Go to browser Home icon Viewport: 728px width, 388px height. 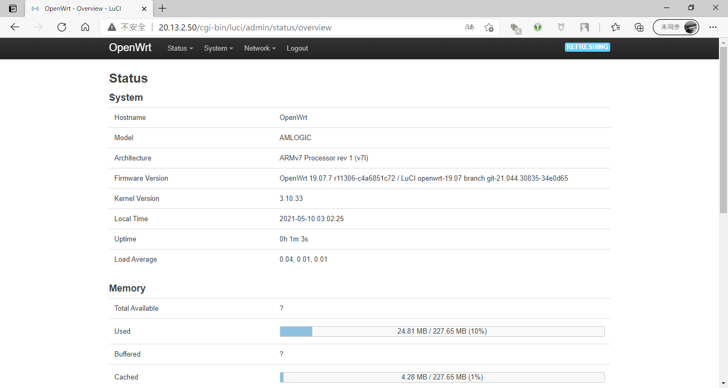tap(85, 27)
